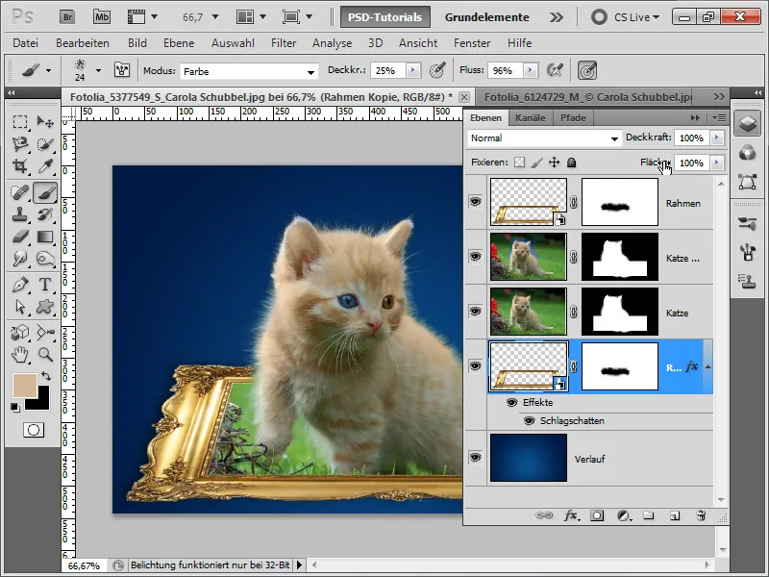Viewport: 769px width, 577px height.
Task: Select the History Brush tool
Action: (x=45, y=214)
